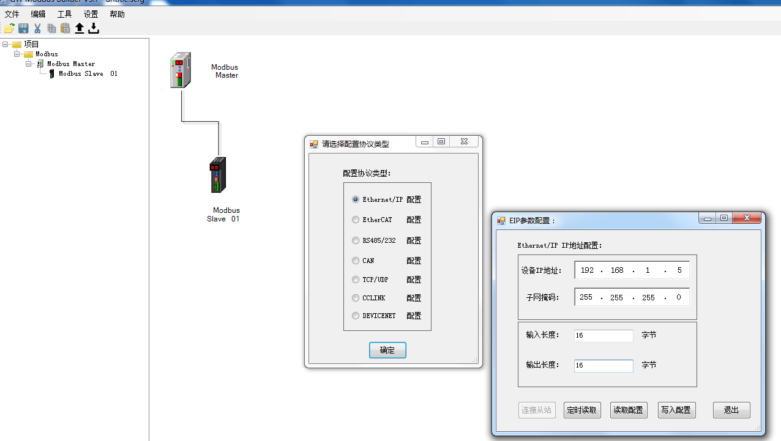Open the 编辑 menu
781x441 pixels.
38,14
